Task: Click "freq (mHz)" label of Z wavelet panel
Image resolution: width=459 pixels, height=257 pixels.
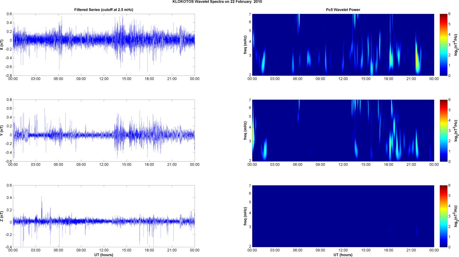Action: click(x=245, y=216)
